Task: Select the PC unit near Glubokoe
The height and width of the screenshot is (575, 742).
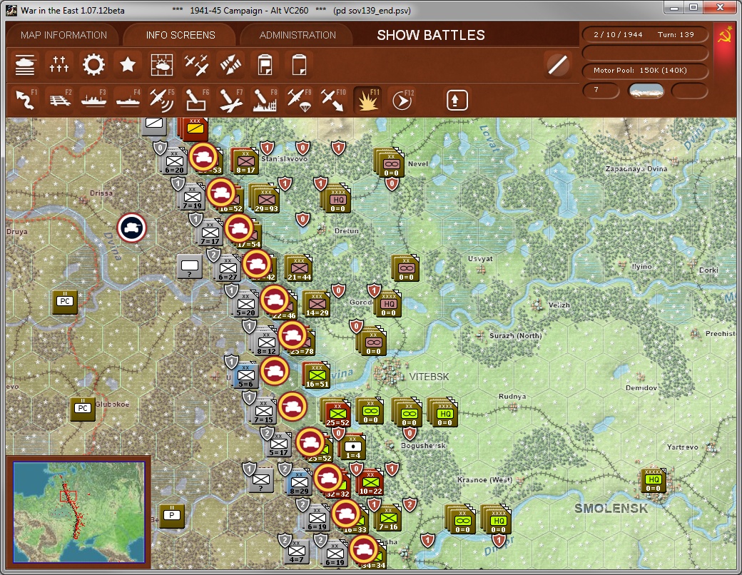Action: tap(83, 409)
